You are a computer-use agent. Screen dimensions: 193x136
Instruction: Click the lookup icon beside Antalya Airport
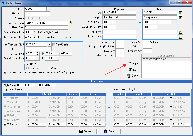180,18
